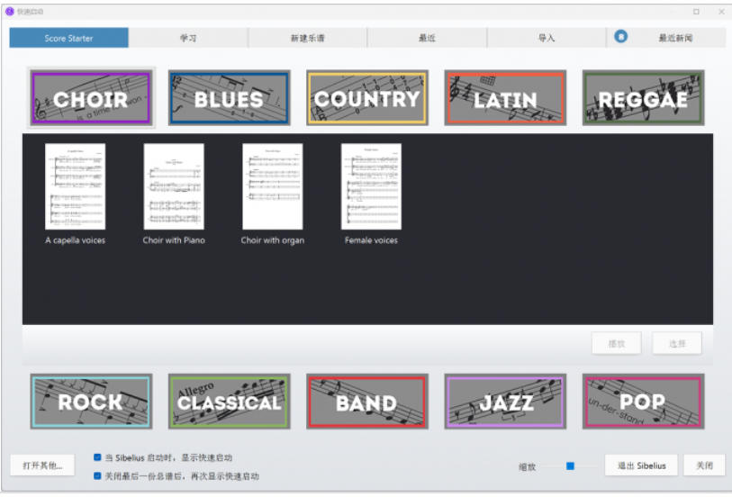This screenshot has height=497, width=732.
Task: Select the Choir with Piano score thumbnail
Action: tap(174, 186)
